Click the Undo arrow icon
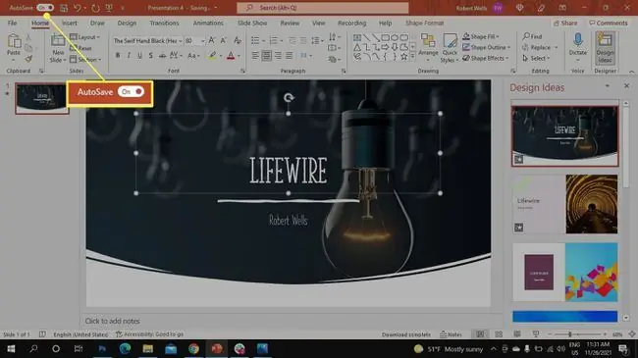The width and height of the screenshot is (638, 358). [x=78, y=8]
